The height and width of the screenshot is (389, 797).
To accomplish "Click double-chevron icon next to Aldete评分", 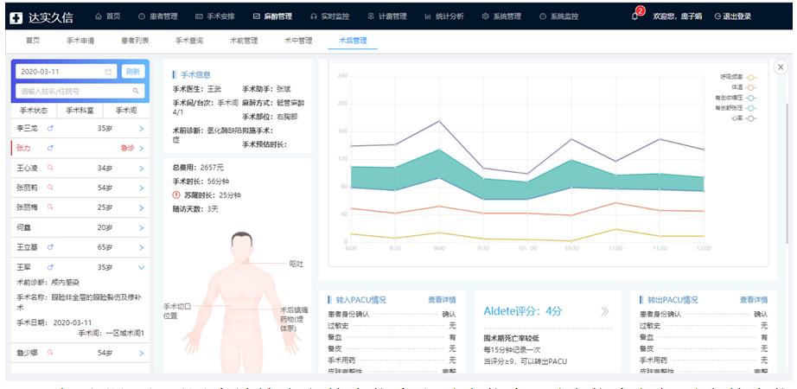I will (x=604, y=311).
